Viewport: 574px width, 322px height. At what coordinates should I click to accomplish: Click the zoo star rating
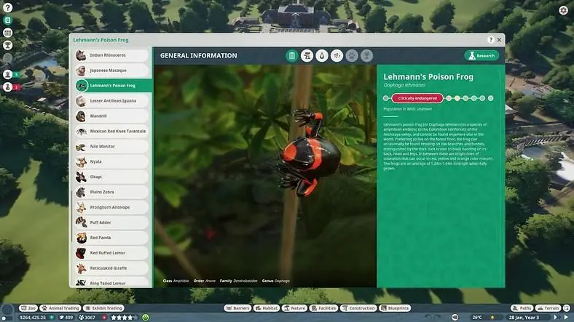(x=124, y=318)
